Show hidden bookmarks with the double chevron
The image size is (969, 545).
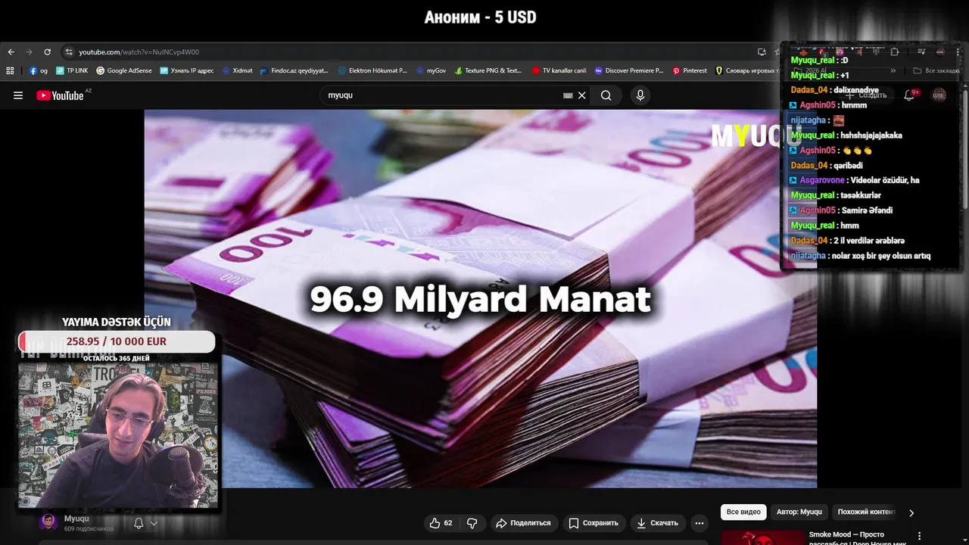893,70
